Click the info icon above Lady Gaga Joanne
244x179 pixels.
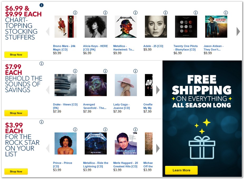(135, 71)
